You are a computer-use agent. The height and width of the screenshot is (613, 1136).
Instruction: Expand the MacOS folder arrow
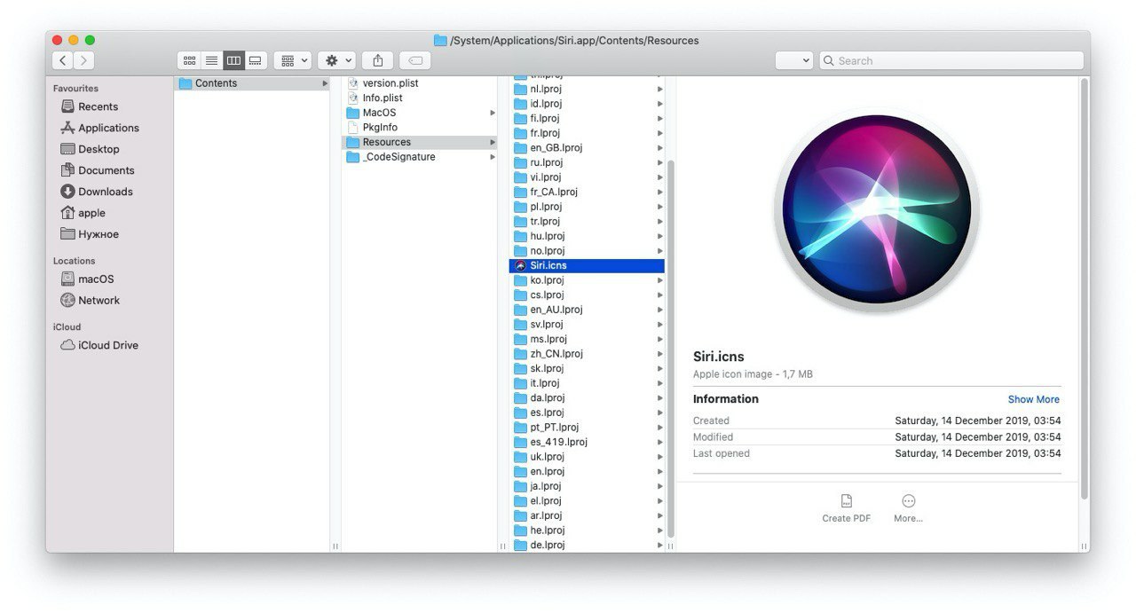point(493,113)
